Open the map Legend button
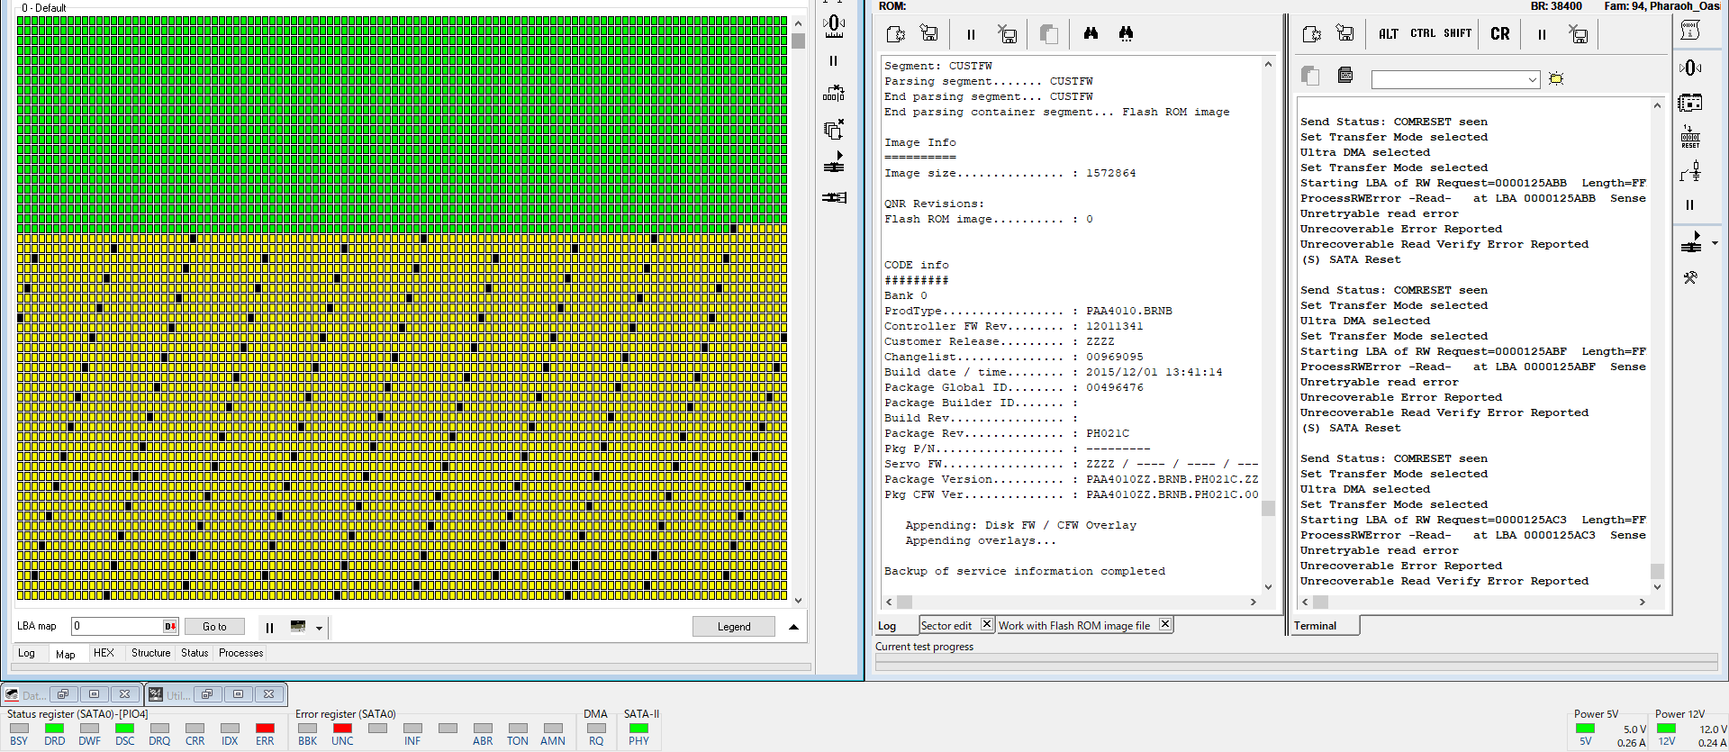1729x752 pixels. (x=733, y=627)
